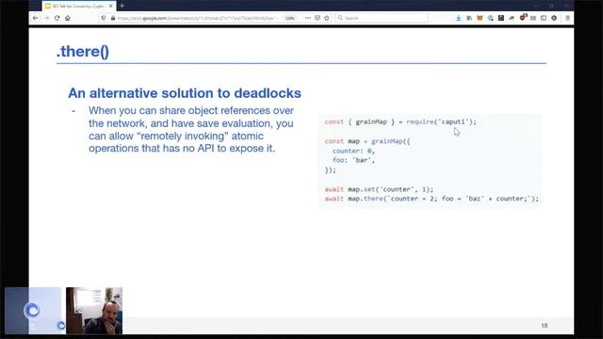Click the require('caputi') code line

pyautogui.click(x=400, y=121)
